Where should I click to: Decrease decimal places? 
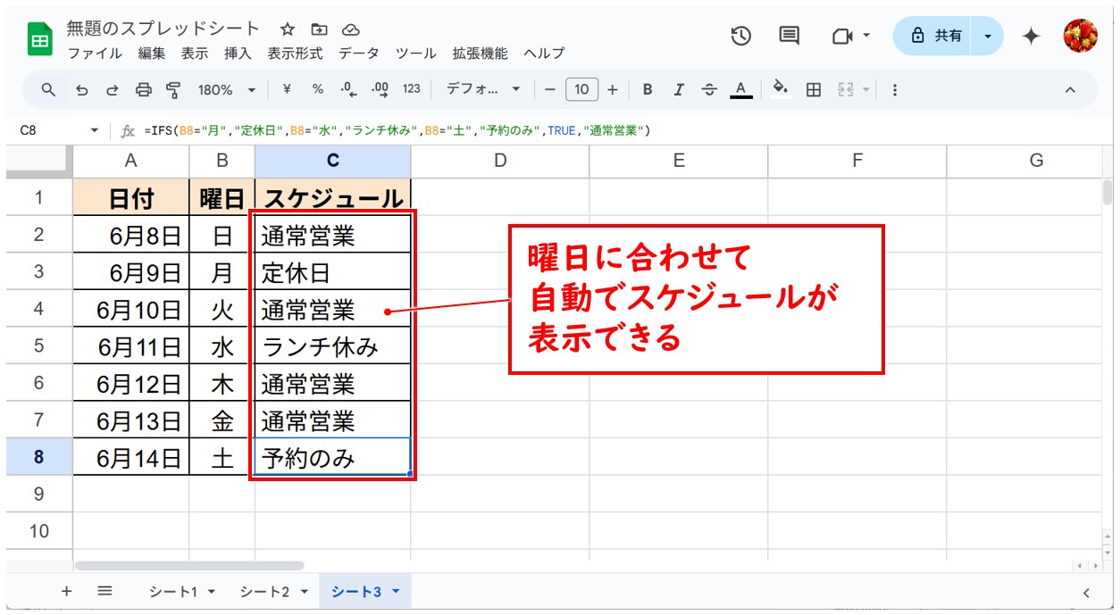(x=348, y=89)
